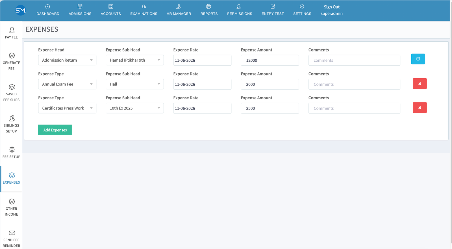Click the expense amount field showing 2000
The width and height of the screenshot is (452, 249).
(x=270, y=84)
